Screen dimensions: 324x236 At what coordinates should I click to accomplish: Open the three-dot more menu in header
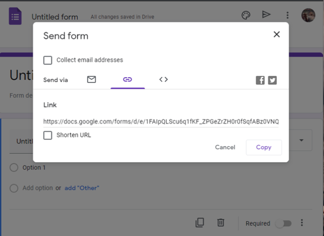point(288,15)
